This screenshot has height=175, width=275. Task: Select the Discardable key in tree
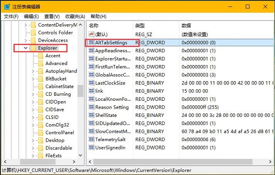(59, 148)
